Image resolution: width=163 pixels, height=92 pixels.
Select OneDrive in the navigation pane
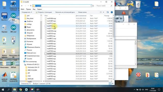click(30, 21)
